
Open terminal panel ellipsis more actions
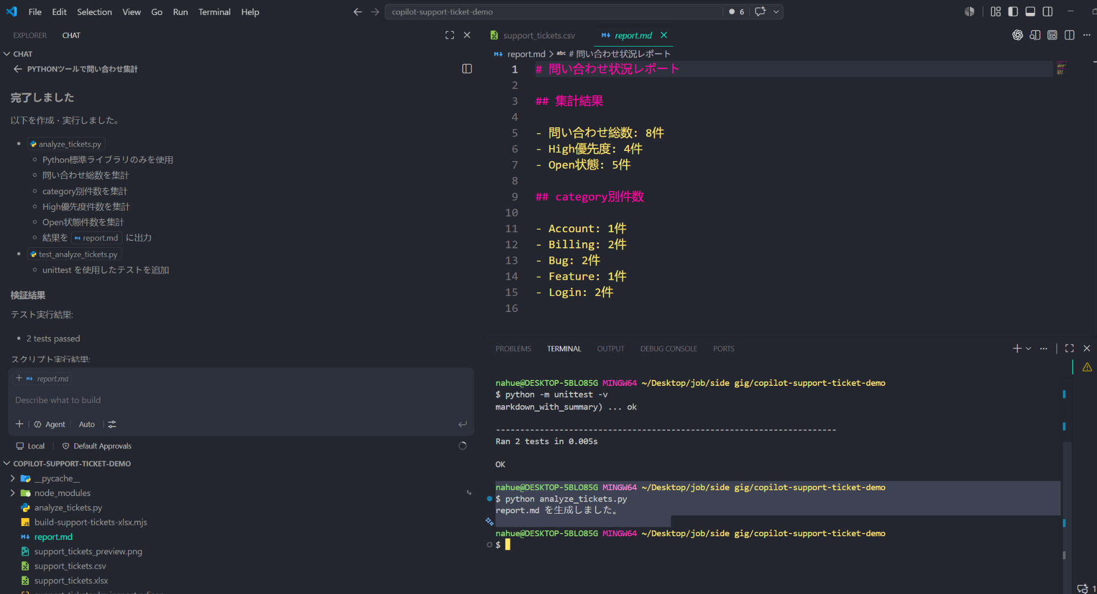click(1043, 348)
